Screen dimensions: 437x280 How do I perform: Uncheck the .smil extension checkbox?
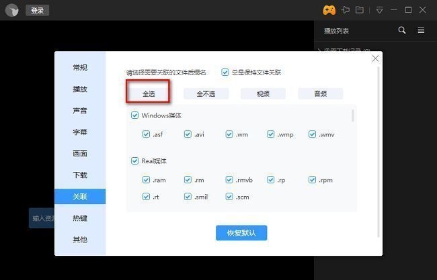[188, 197]
